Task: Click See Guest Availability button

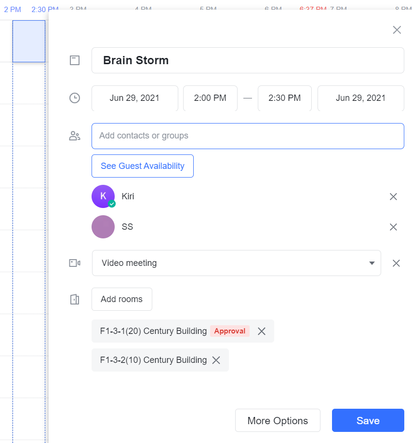Action: [x=143, y=166]
